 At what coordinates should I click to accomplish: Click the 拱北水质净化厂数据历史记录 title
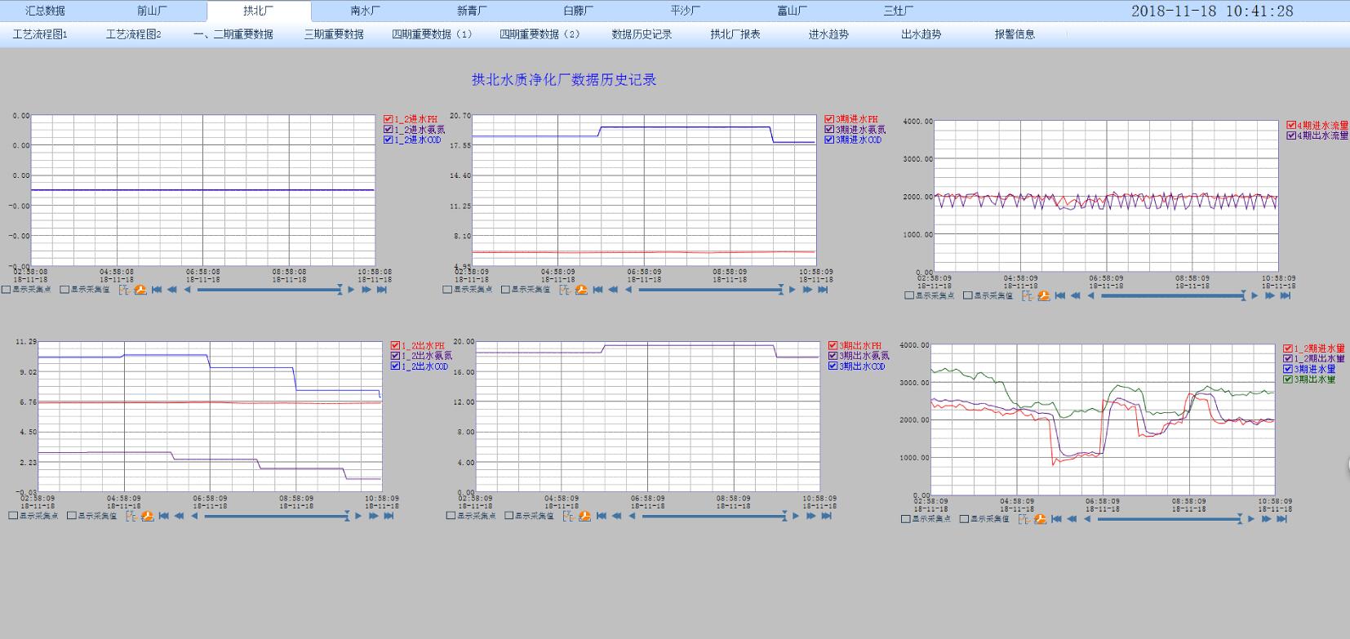564,80
